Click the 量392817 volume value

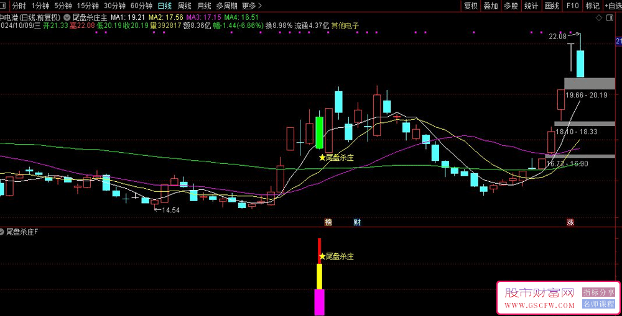166,25
